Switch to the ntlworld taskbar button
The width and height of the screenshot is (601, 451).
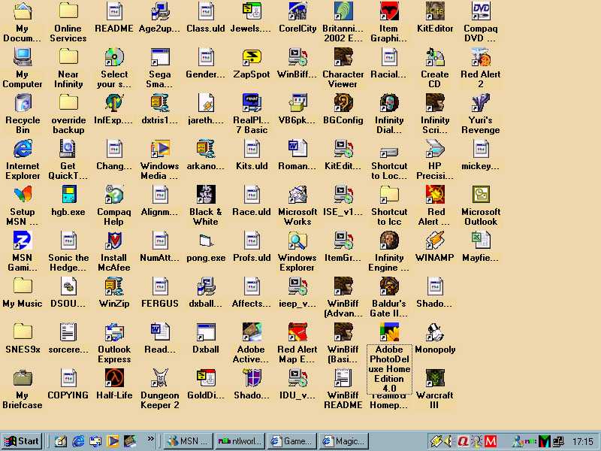coord(240,441)
